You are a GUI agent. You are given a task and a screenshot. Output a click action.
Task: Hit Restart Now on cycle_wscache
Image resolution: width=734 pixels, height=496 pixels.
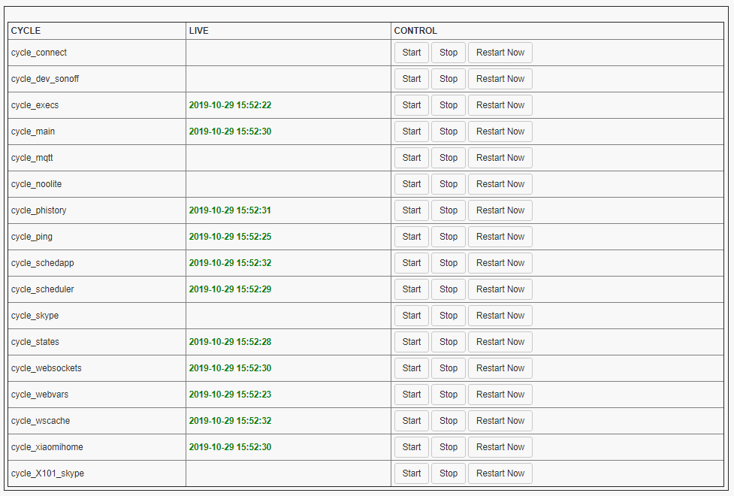click(x=500, y=421)
